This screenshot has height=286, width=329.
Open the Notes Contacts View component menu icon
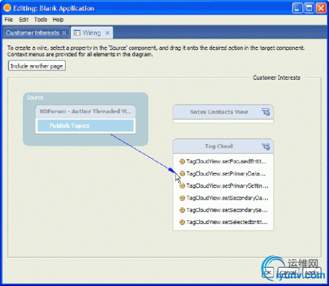tap(266, 112)
